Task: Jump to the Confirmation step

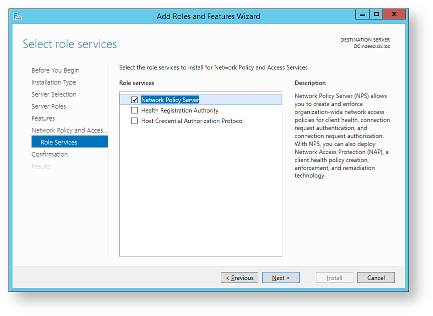Action: 50,154
